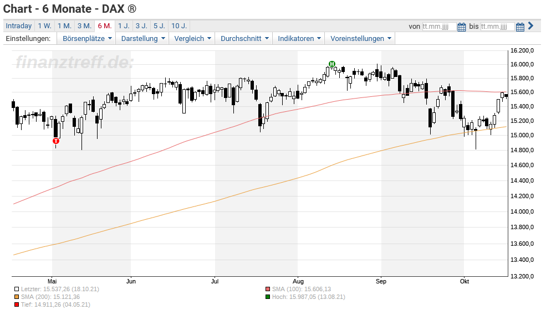Select the 3 M. time range tab
This screenshot has height=315, width=546.
(x=84, y=25)
